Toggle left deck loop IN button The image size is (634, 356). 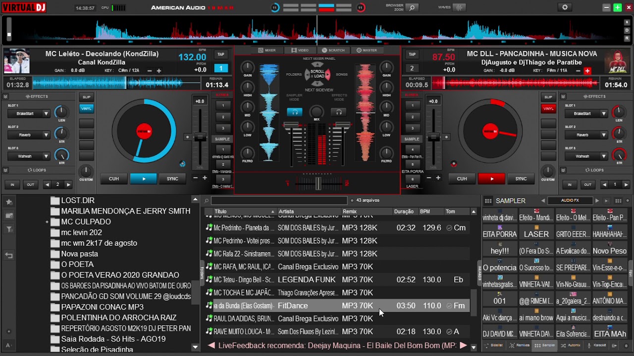coord(12,184)
